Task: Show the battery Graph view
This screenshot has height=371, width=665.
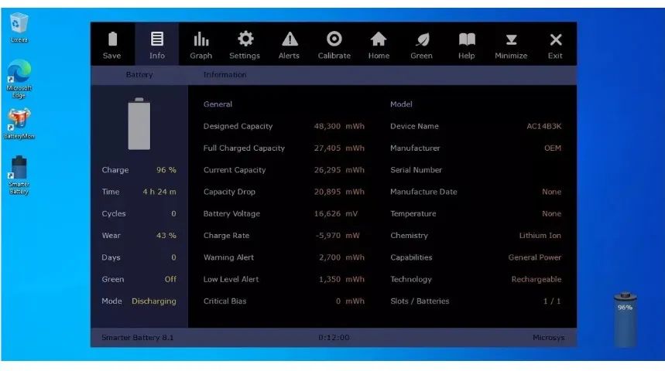Action: pyautogui.click(x=201, y=44)
